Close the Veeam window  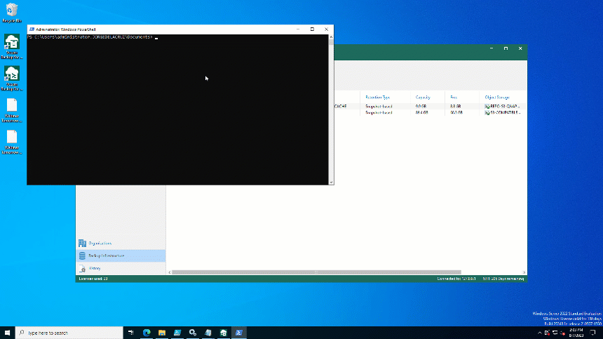520,48
